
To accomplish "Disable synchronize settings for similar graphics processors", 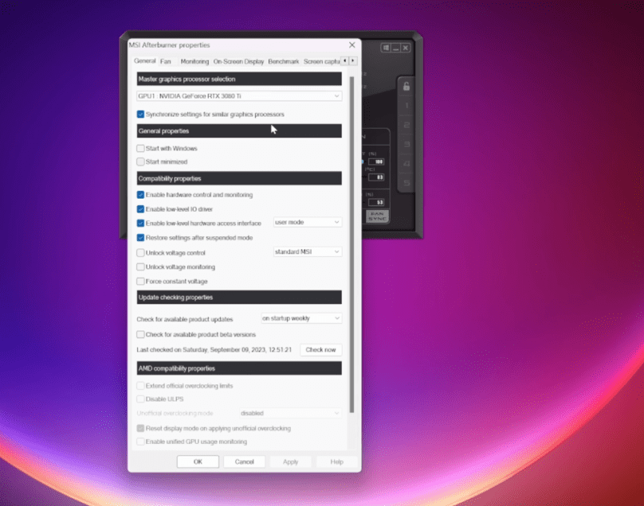I will pyautogui.click(x=141, y=114).
